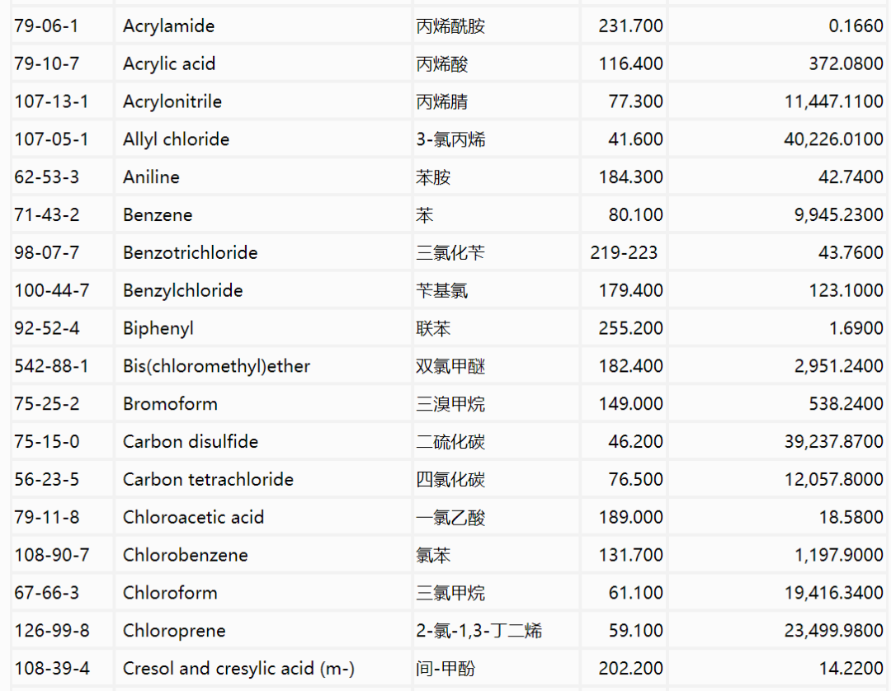The width and height of the screenshot is (891, 691).
Task: Select the value 39,237.8700 cell
Action: [833, 442]
